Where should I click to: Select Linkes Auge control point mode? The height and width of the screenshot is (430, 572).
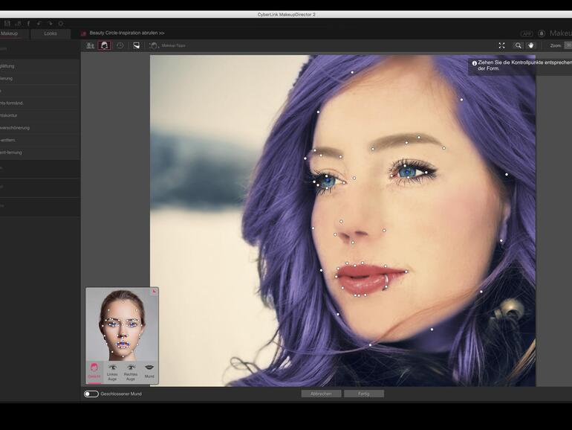(x=113, y=370)
